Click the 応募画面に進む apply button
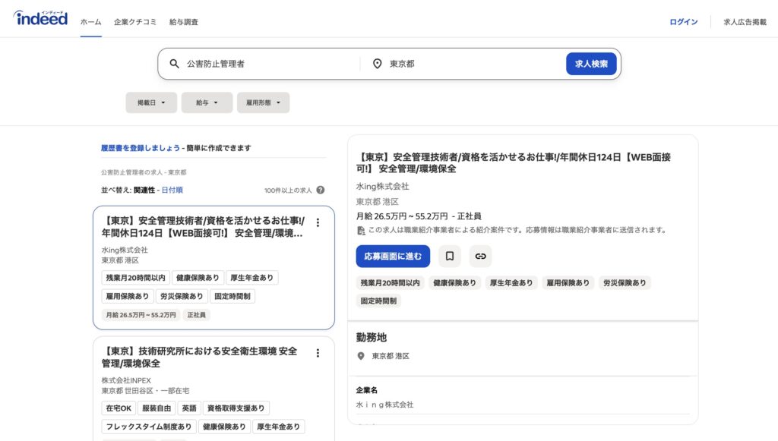 [x=392, y=256]
